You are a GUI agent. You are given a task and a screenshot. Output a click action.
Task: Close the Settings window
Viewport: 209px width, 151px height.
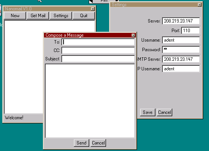pos(199,5)
